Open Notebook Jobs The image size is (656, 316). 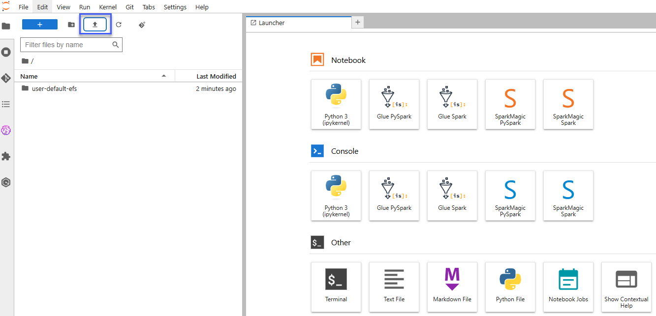[568, 287]
